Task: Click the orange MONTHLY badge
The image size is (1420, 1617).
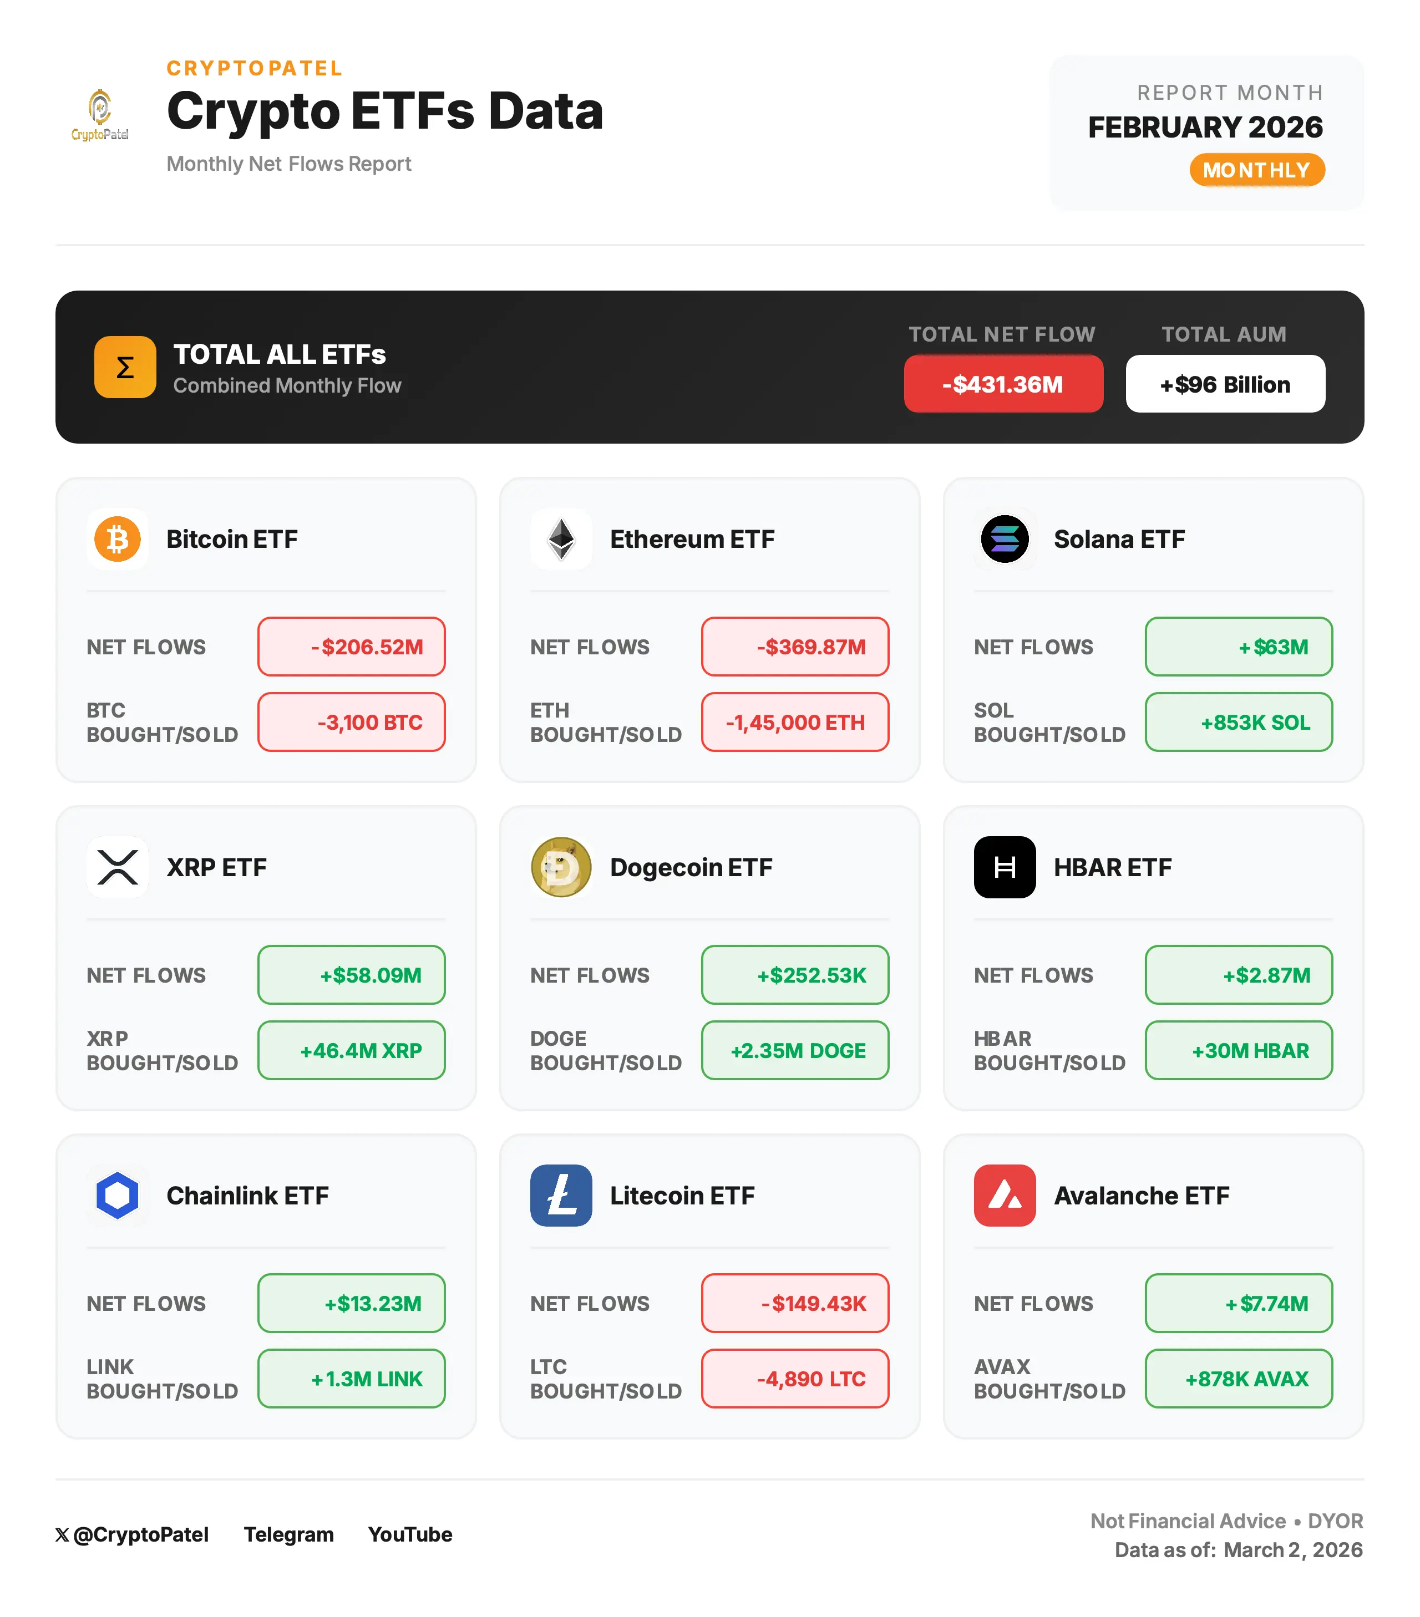Action: pos(1256,170)
